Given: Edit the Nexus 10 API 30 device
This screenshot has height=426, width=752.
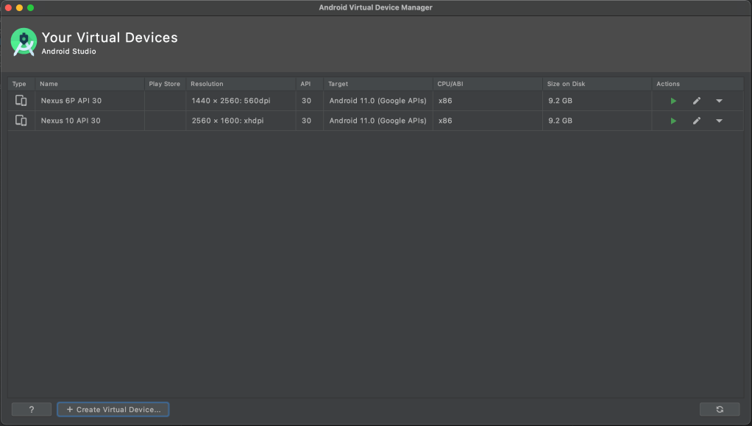Looking at the screenshot, I should (x=696, y=121).
